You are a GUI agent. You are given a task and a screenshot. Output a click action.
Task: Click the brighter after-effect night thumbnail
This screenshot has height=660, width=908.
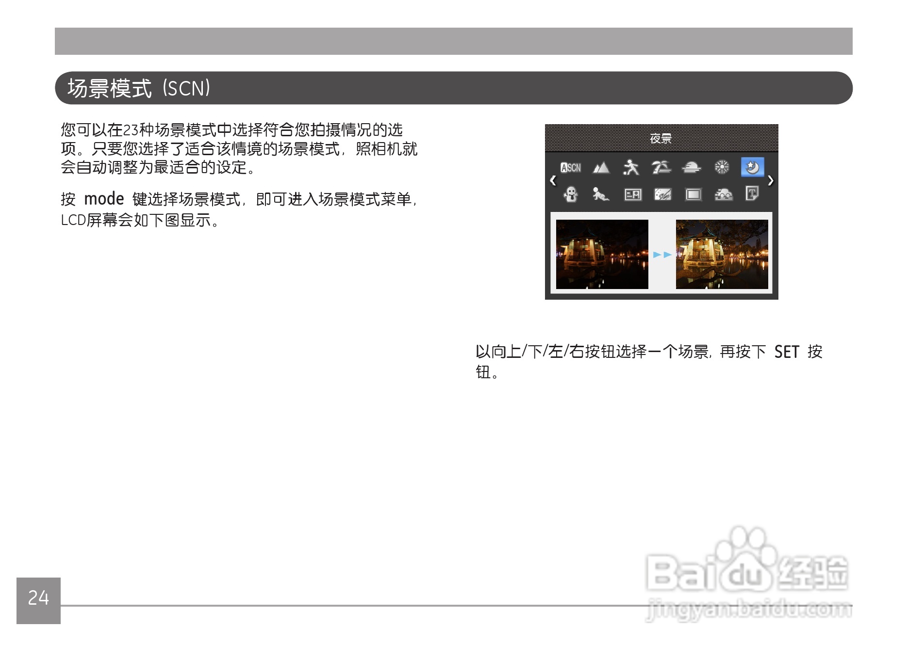pos(722,254)
